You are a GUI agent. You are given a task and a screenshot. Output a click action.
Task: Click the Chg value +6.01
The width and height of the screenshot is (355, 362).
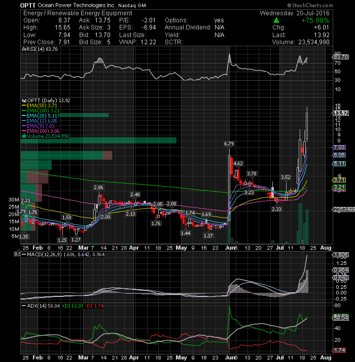322,27
